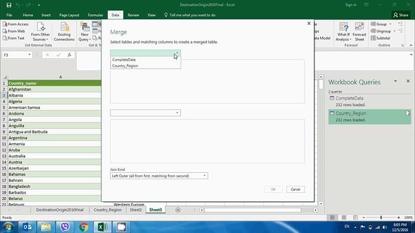Open File Explorer from the taskbar

click(46, 227)
